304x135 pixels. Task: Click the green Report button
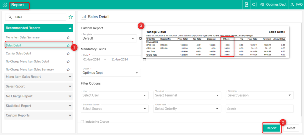pos(272,128)
